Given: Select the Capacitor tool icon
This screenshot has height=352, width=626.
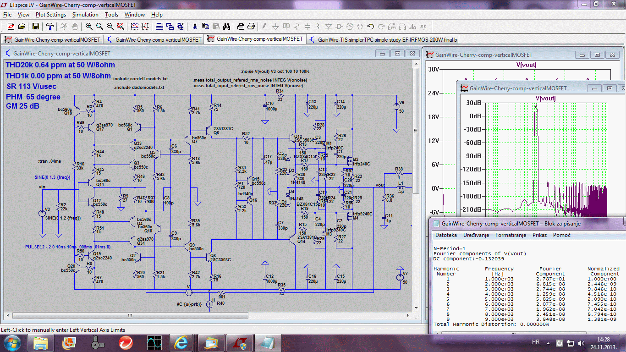Looking at the screenshot, I should tap(308, 26).
